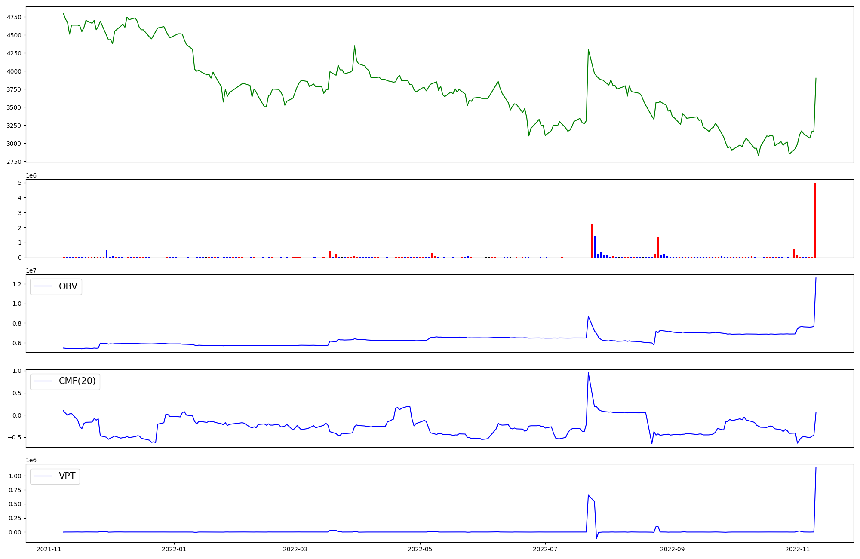
Task: Click the July 2022 price spike peak
Action: pos(588,49)
